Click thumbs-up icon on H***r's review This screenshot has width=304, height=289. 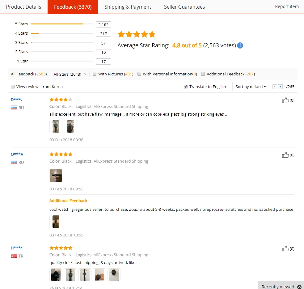click(285, 249)
